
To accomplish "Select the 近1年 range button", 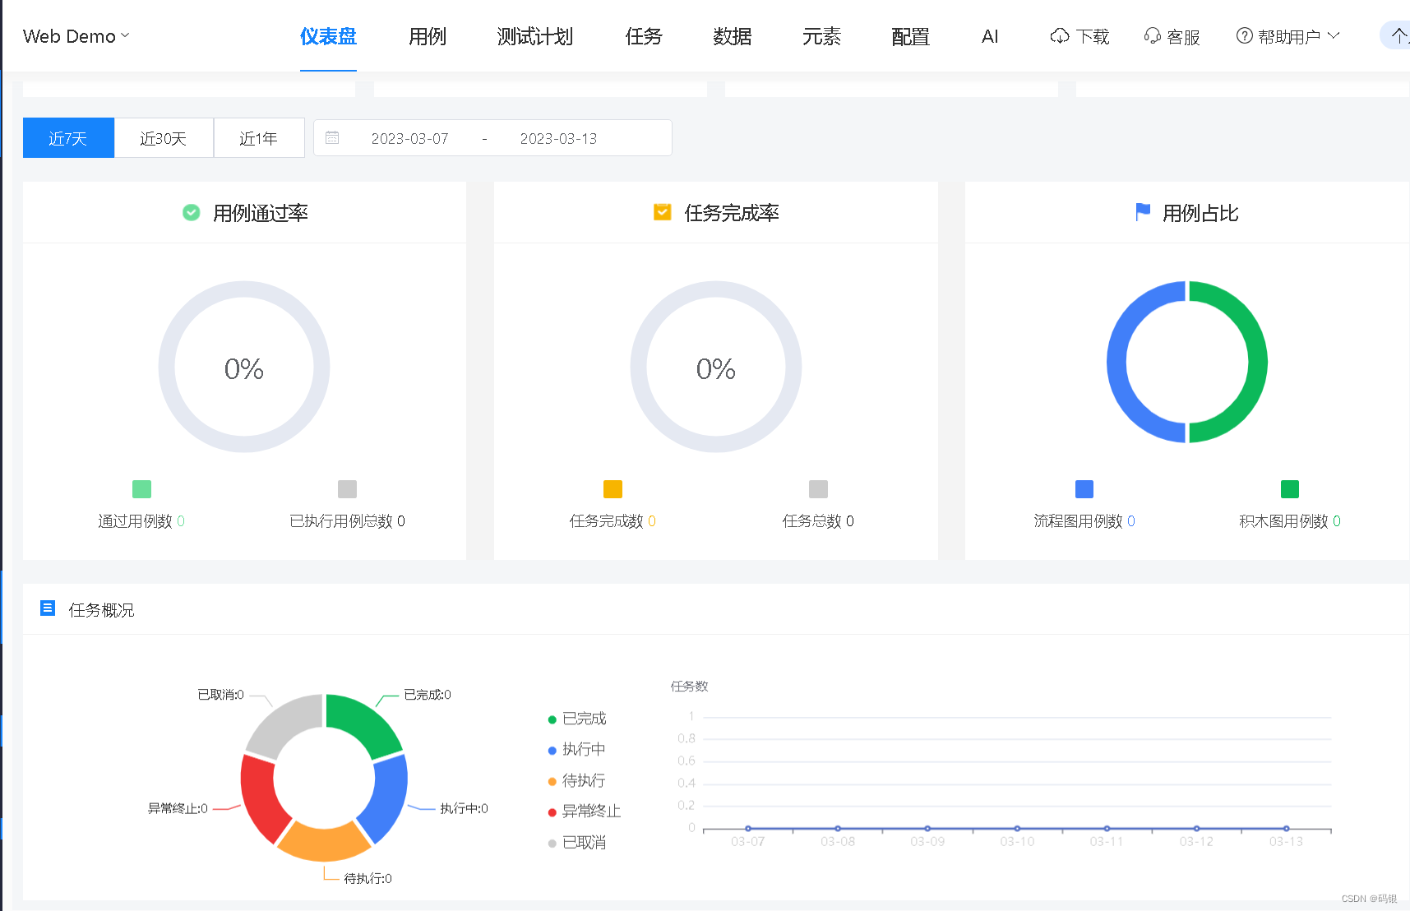I will pyautogui.click(x=259, y=138).
